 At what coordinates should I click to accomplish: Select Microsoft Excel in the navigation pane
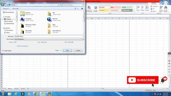(x=8, y=12)
